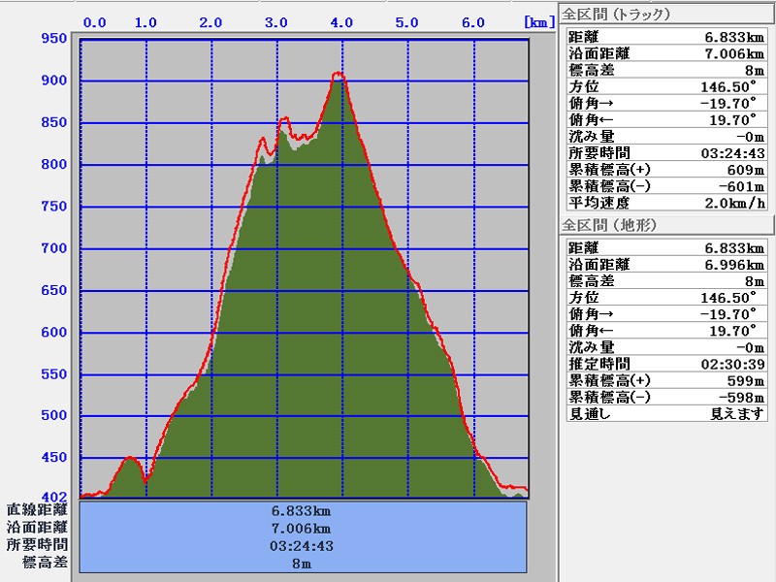
Task: Select the 沿面距離 6.996km row in terrain panel
Action: coord(666,265)
